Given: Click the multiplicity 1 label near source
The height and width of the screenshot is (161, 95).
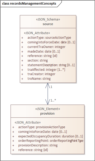Looking at the screenshot, I should [51, 87].
